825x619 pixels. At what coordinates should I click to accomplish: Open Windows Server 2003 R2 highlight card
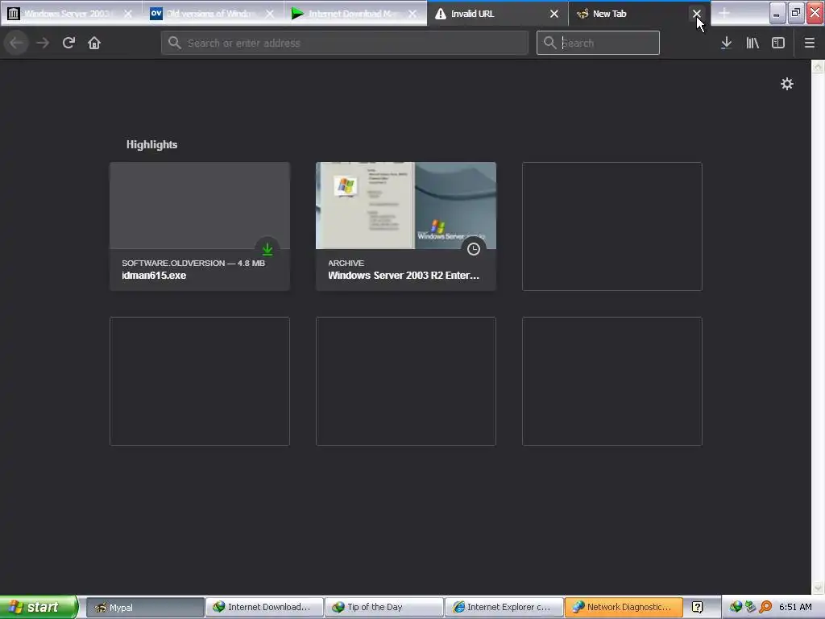click(406, 226)
